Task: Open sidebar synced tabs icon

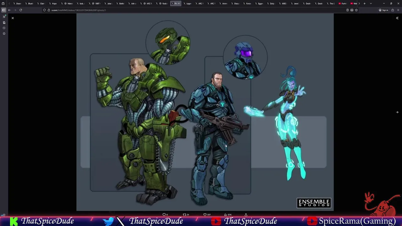Action: pyautogui.click(x=4, y=23)
